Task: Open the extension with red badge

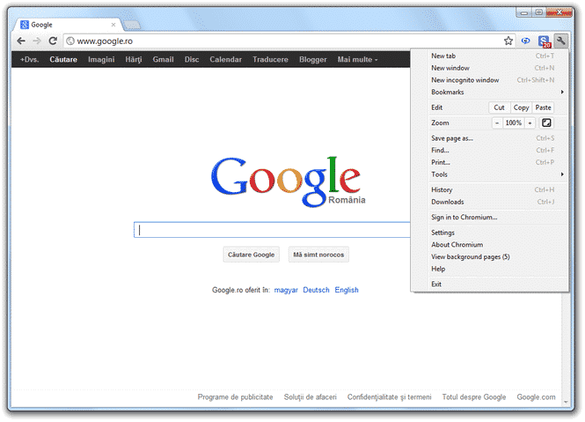Action: coord(545,41)
